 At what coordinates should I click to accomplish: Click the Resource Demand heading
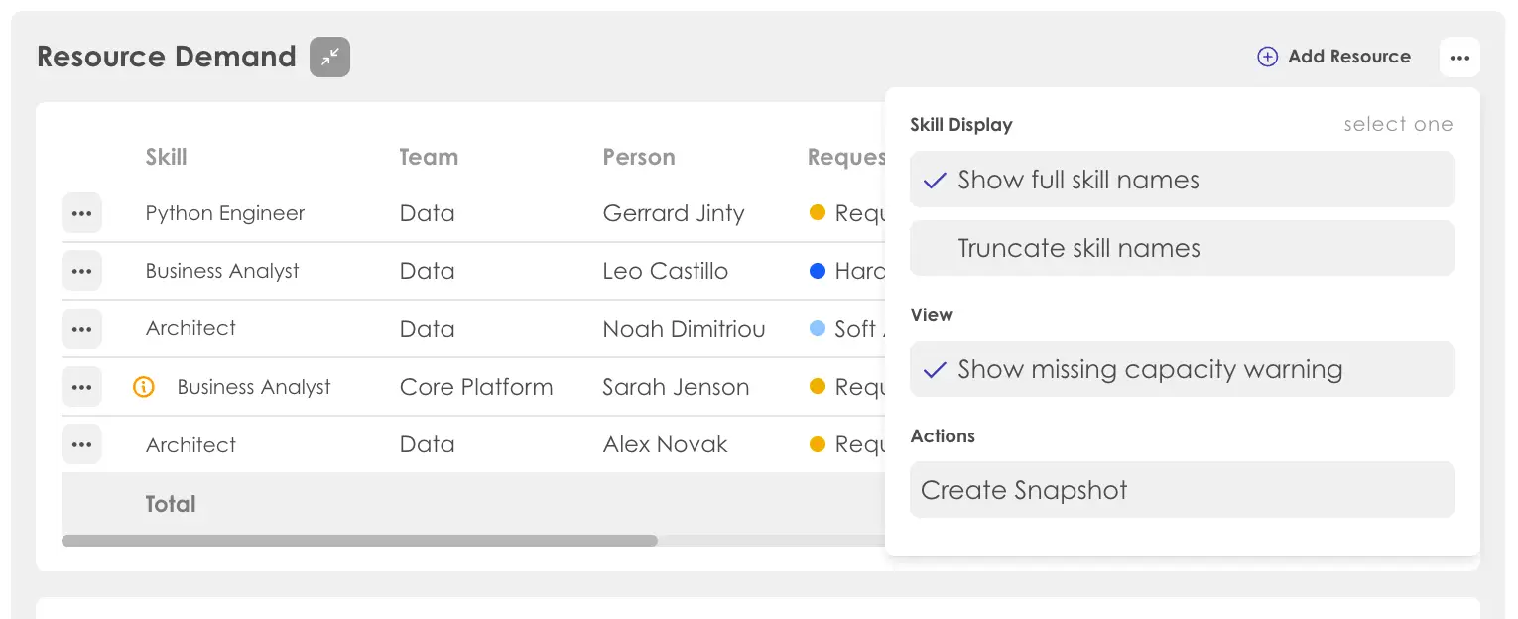[167, 57]
